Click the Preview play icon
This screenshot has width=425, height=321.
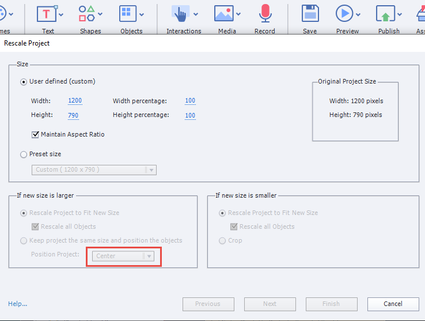pyautogui.click(x=344, y=14)
